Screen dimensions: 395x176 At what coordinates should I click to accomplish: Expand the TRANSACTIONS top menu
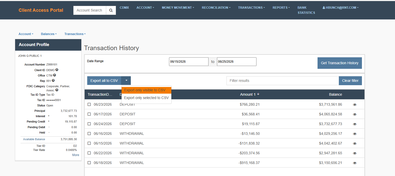pyautogui.click(x=252, y=8)
